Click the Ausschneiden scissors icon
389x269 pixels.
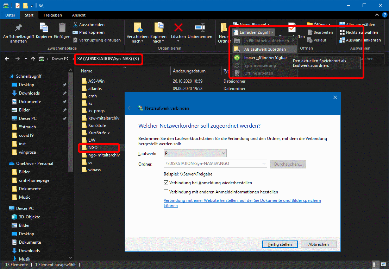pos(75,25)
